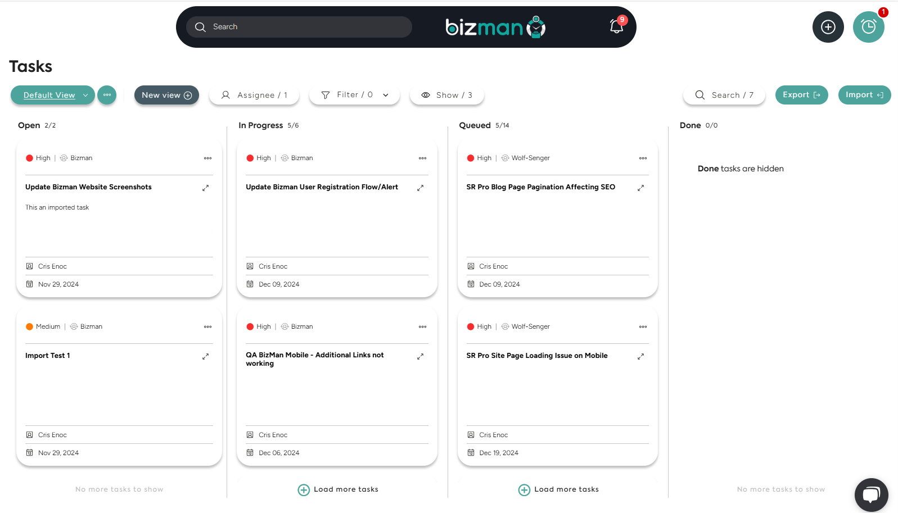Click red High priority dot on SR Pro Blog card
Screen dimensions: 898x513
click(471, 158)
